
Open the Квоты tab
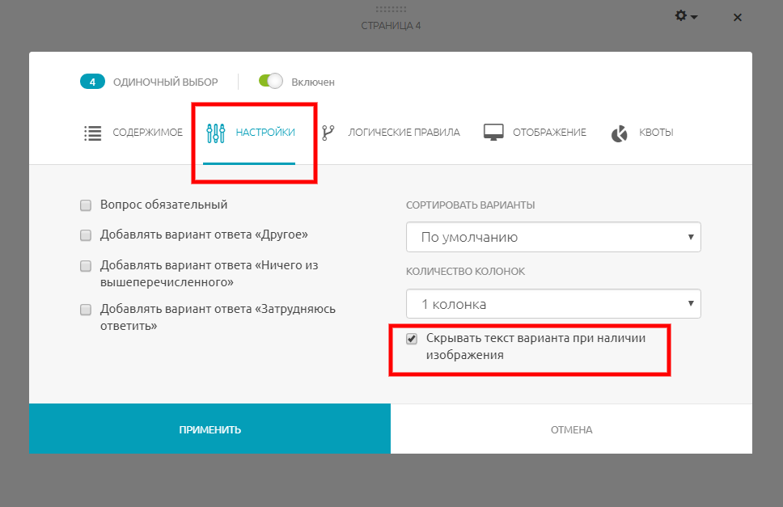pyautogui.click(x=642, y=133)
